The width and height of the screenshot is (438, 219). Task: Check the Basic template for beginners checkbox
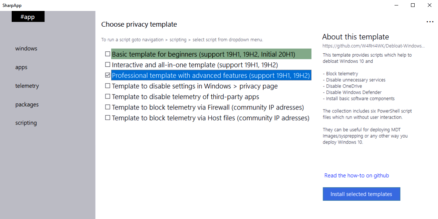coord(108,54)
